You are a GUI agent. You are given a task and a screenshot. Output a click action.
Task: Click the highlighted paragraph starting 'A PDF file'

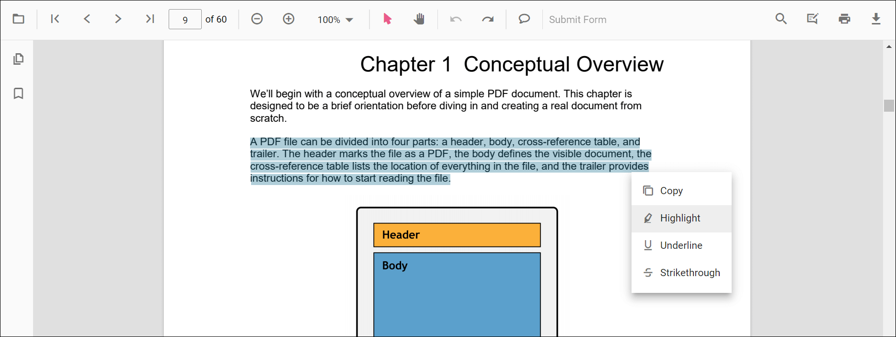click(x=451, y=160)
